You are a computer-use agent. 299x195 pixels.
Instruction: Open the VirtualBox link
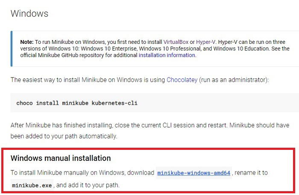coord(176,42)
